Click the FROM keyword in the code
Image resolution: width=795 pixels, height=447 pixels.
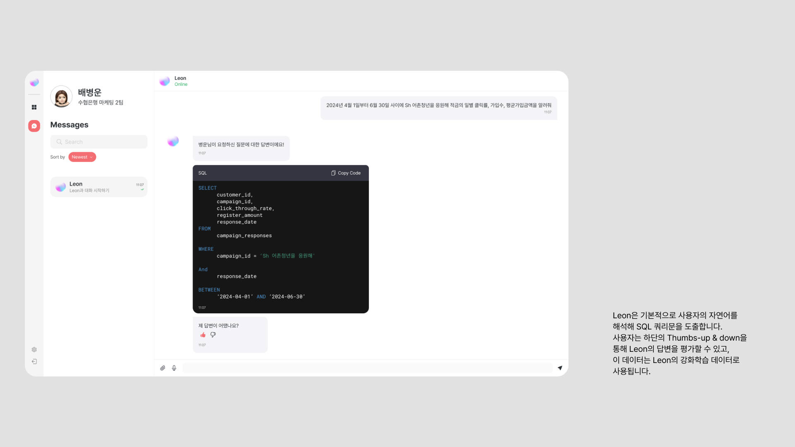[205, 229]
